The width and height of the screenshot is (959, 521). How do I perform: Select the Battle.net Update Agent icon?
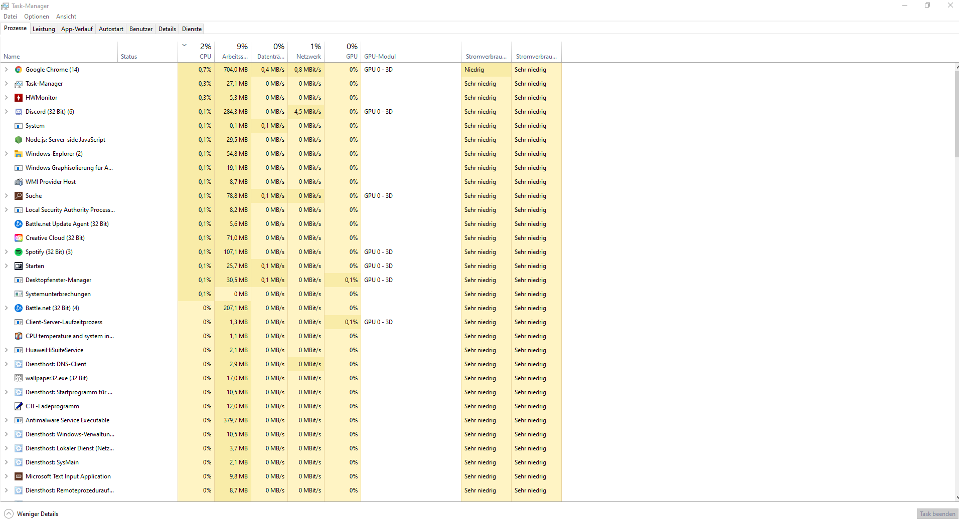[x=19, y=224]
